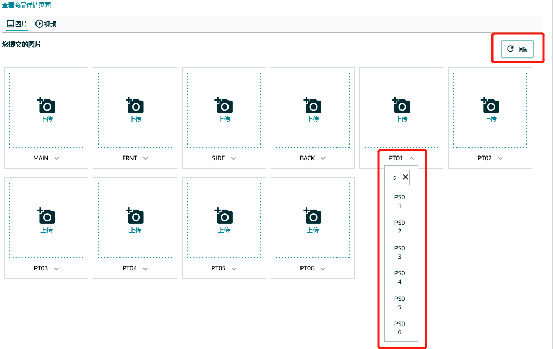Screen dimensions: 553x349
Task: Expand the PT04 dropdown chevron
Action: (145, 269)
